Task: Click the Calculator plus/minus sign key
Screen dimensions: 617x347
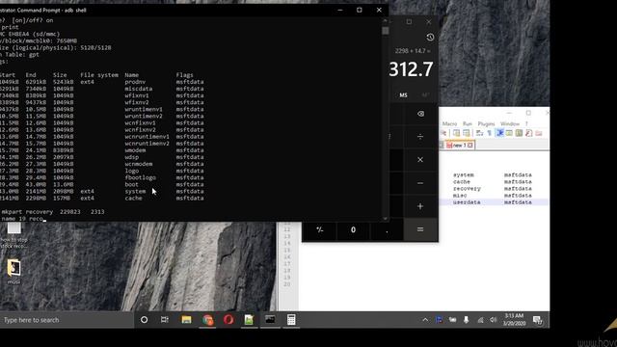Action: pos(319,229)
